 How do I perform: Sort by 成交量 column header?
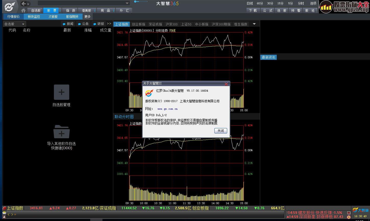(106, 30)
